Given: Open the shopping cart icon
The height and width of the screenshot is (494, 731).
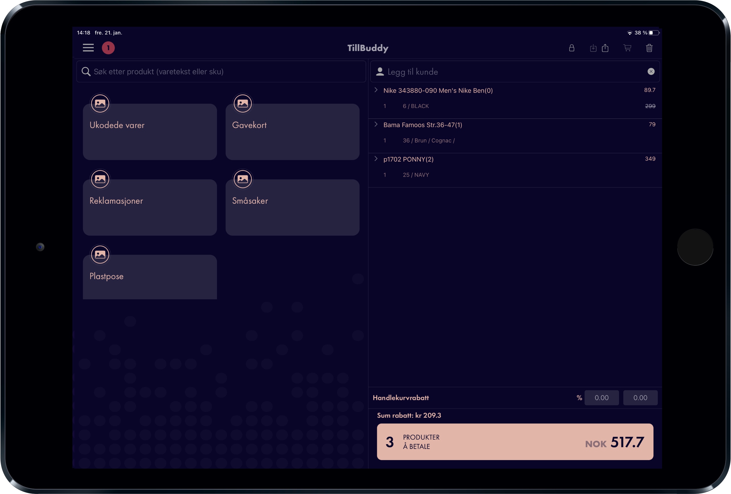Looking at the screenshot, I should tap(627, 48).
